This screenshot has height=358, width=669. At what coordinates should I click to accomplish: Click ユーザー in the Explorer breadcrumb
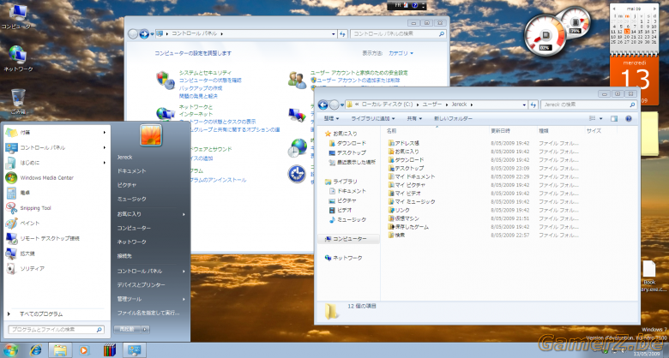pyautogui.click(x=431, y=104)
